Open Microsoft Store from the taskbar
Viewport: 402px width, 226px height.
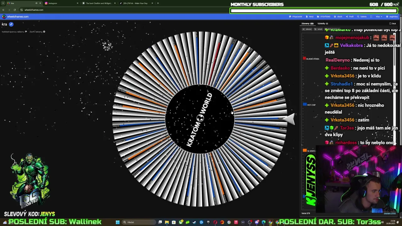click(x=174, y=222)
